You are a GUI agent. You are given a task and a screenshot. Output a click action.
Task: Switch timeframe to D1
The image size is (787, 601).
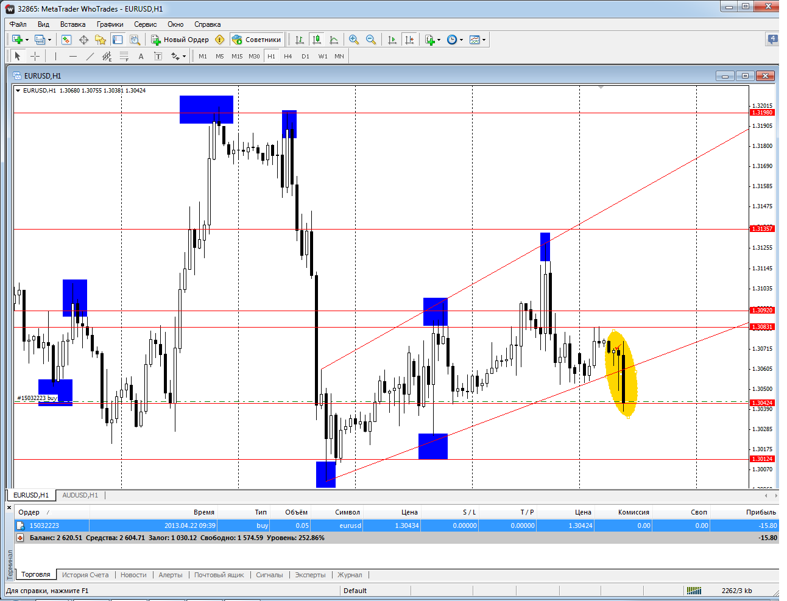point(305,56)
